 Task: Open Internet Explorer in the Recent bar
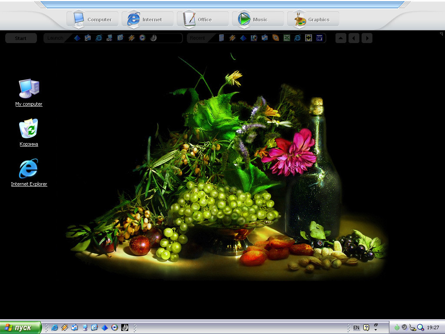click(x=297, y=38)
